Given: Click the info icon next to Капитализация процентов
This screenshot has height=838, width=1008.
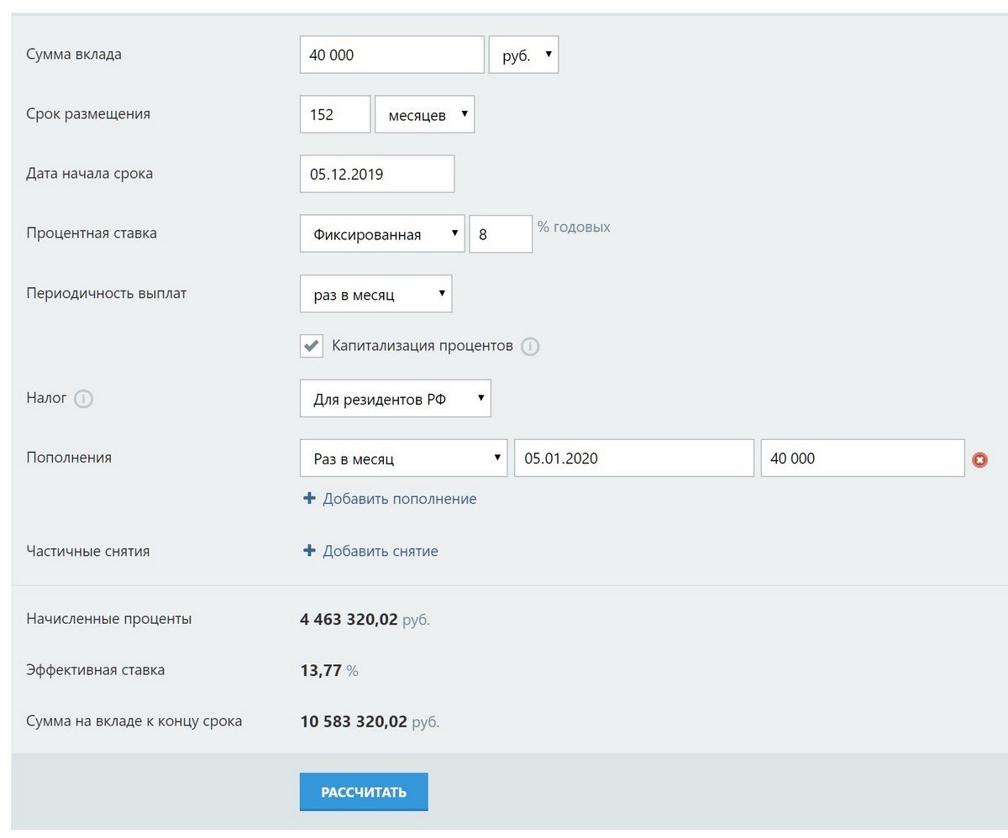Looking at the screenshot, I should click(529, 347).
